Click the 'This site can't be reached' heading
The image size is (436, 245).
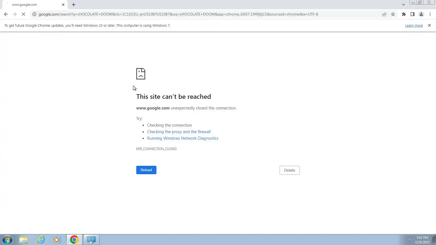pyautogui.click(x=174, y=97)
